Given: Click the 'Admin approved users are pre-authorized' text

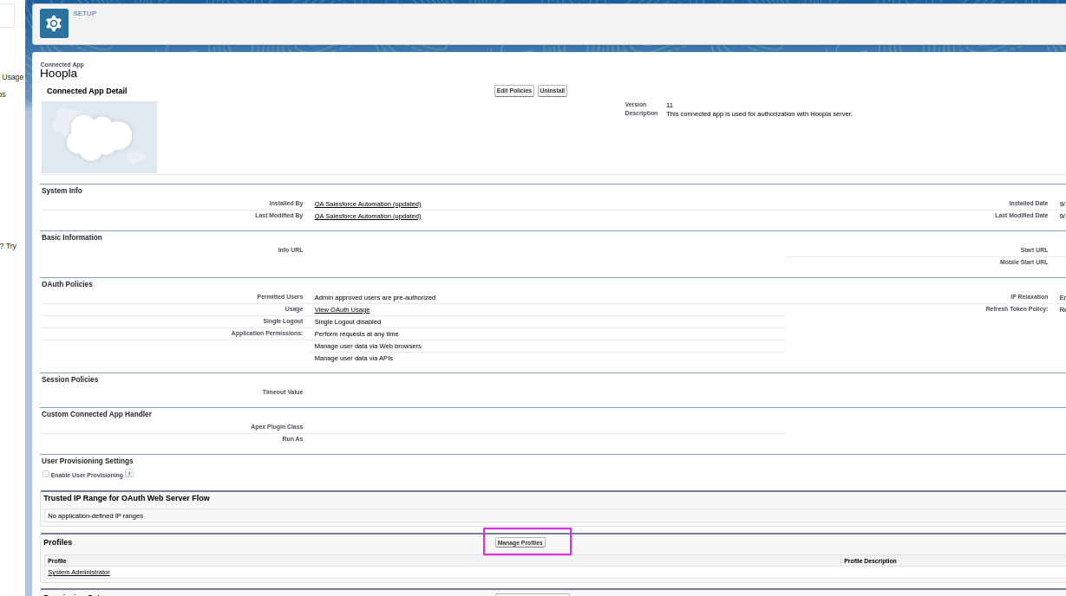Looking at the screenshot, I should pos(375,298).
